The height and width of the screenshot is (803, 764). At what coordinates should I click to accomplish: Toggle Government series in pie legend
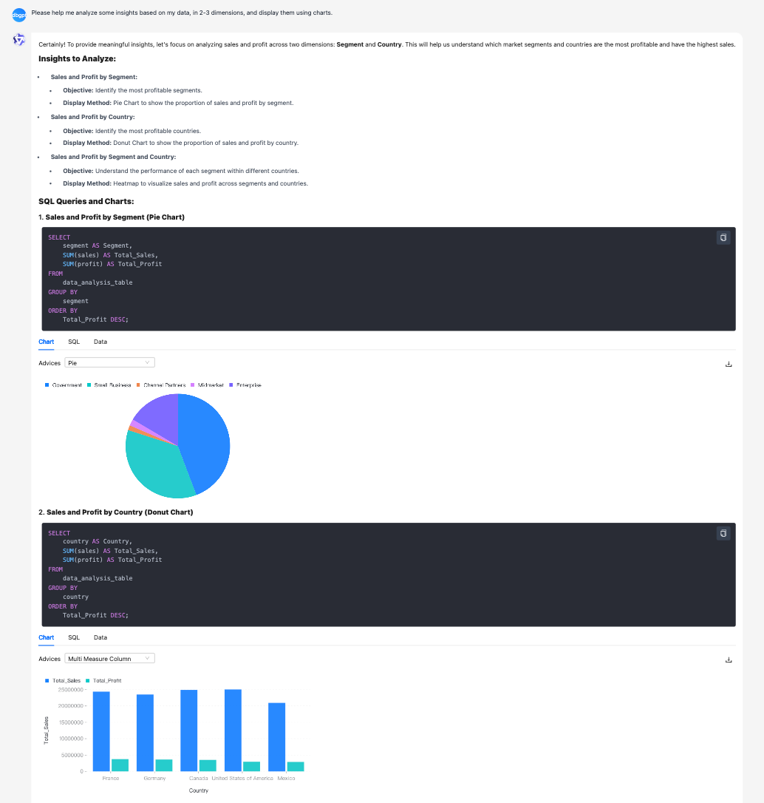(64, 385)
